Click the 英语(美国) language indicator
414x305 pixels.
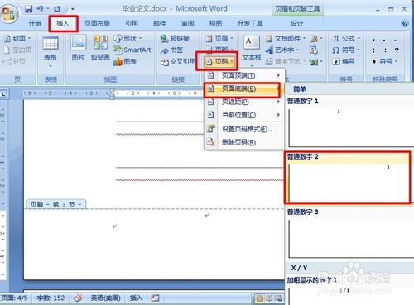click(x=105, y=298)
